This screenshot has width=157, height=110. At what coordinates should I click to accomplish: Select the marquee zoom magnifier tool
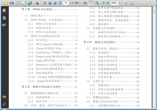click(x=97, y=3)
